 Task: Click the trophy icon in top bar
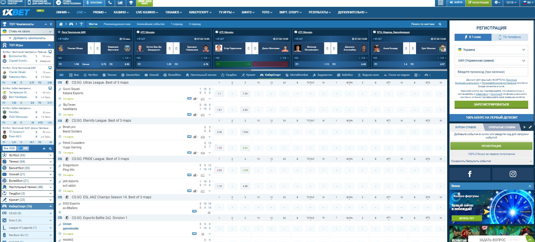[131, 3]
